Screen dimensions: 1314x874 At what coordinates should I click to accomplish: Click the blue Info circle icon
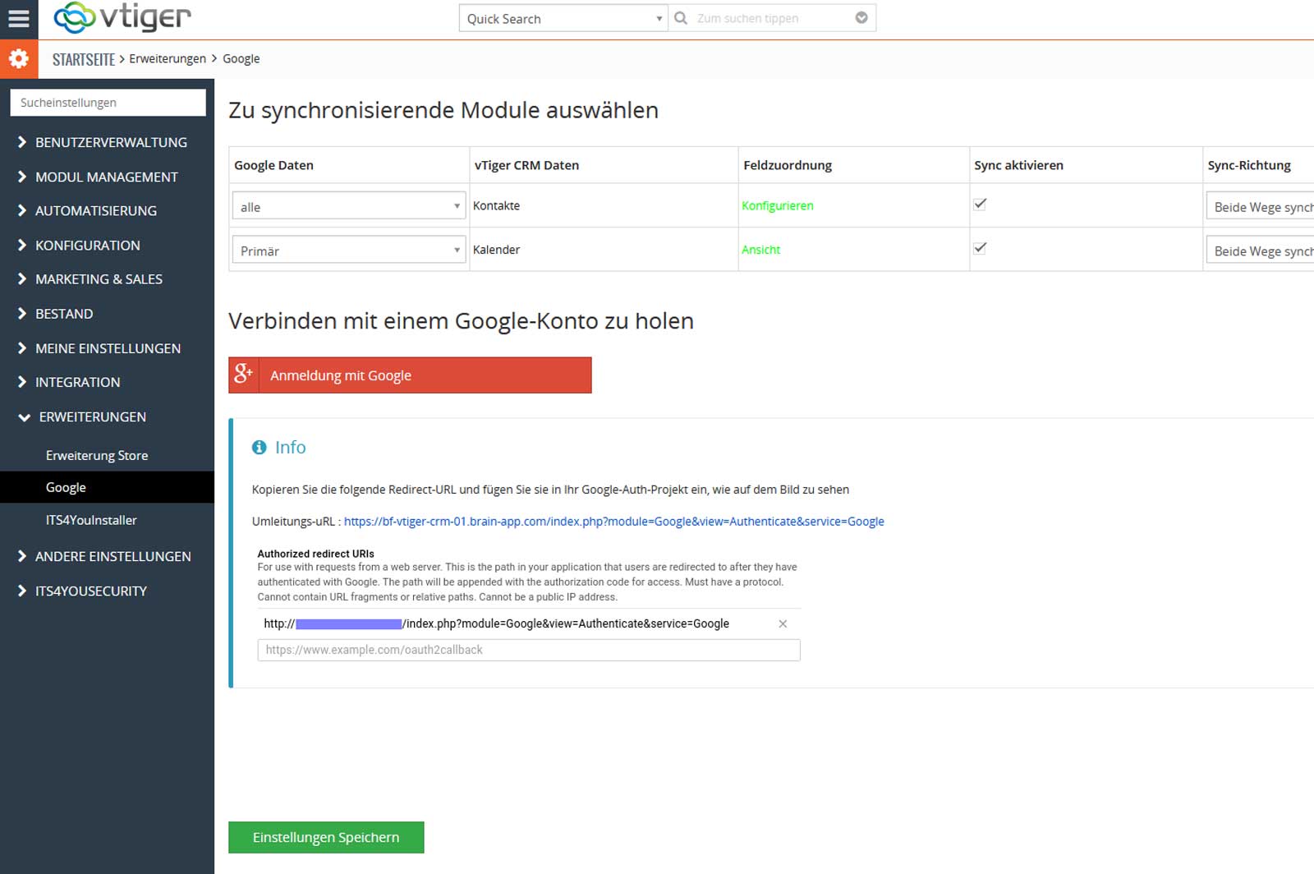coord(260,447)
